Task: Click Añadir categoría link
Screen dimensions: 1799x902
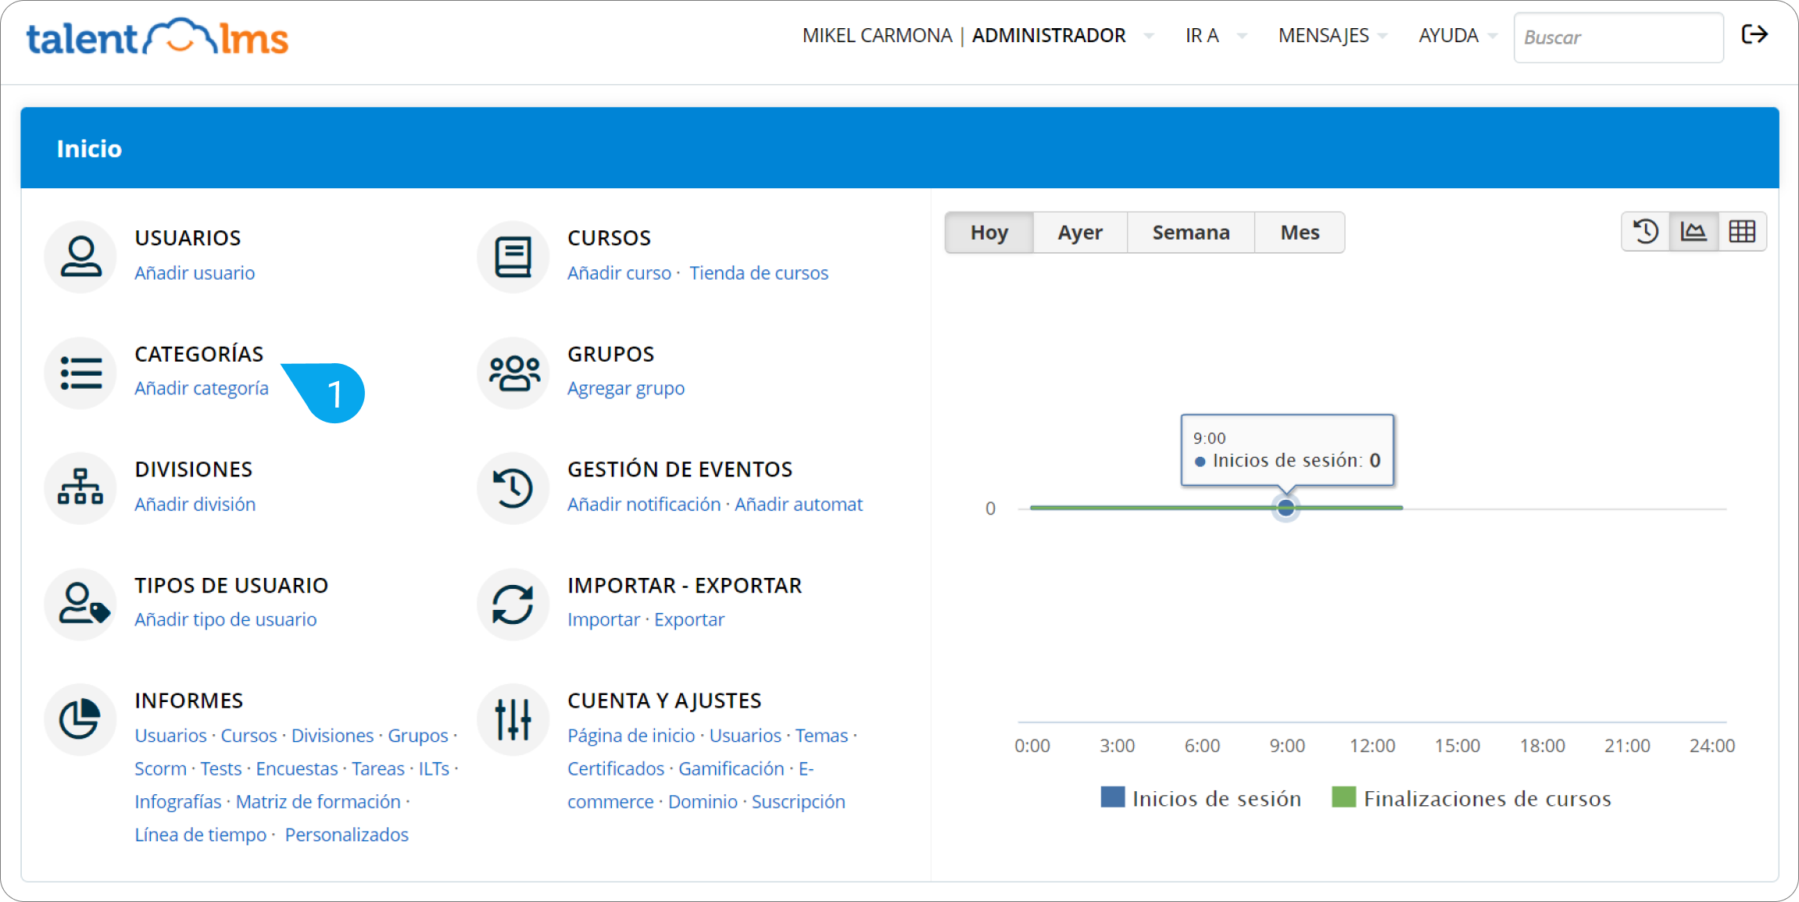Action: pyautogui.click(x=201, y=388)
